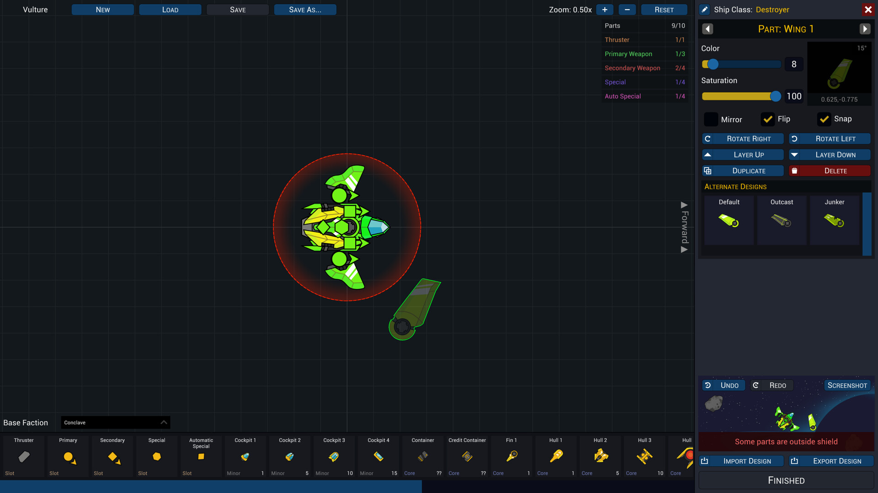Select the Credit Container part
The image size is (878, 493).
click(x=467, y=456)
